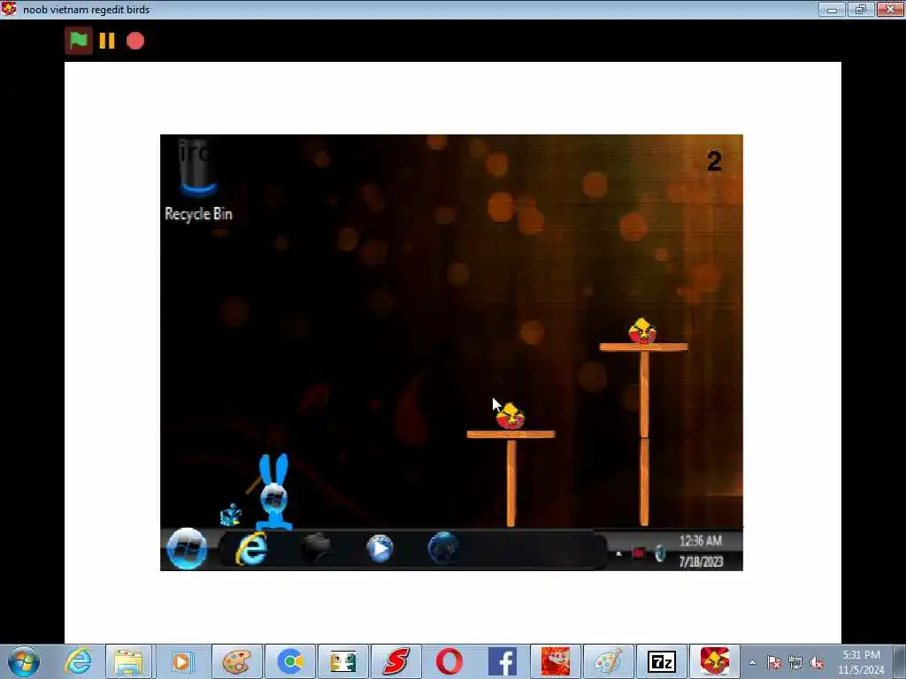
Task: Open the paint palette app in taskbar
Action: 236,661
